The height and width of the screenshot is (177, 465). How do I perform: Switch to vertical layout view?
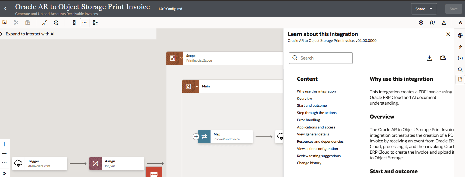coord(74,23)
